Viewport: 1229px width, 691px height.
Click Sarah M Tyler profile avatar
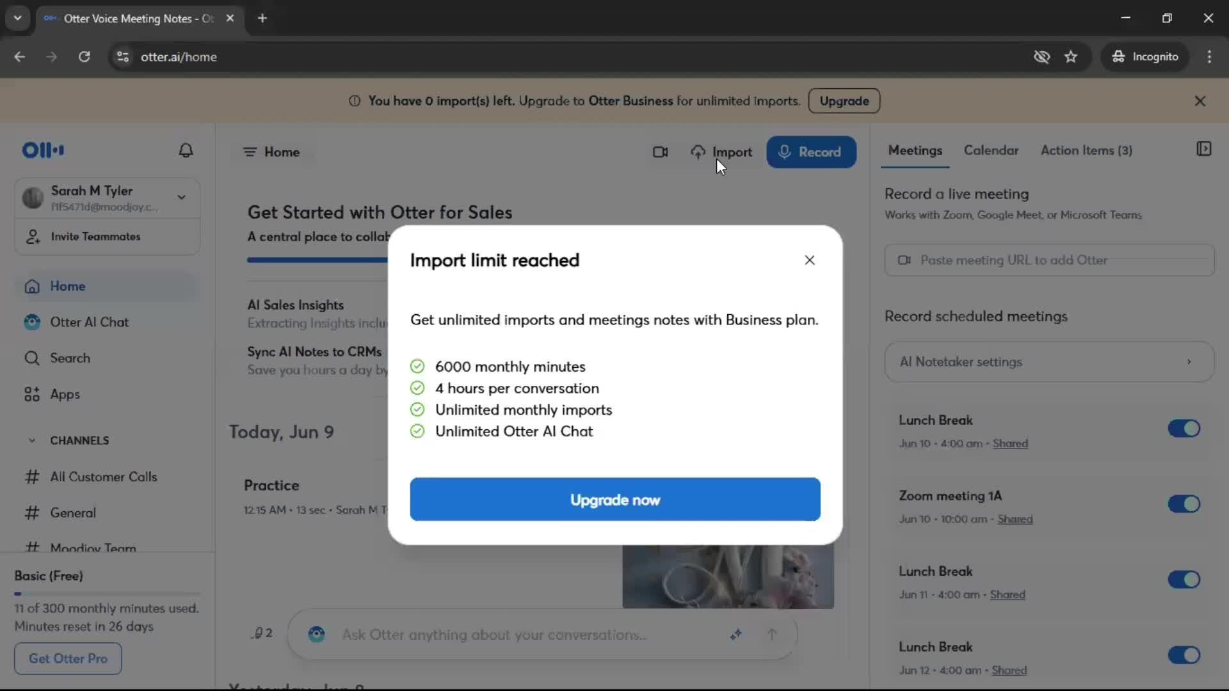pos(33,198)
